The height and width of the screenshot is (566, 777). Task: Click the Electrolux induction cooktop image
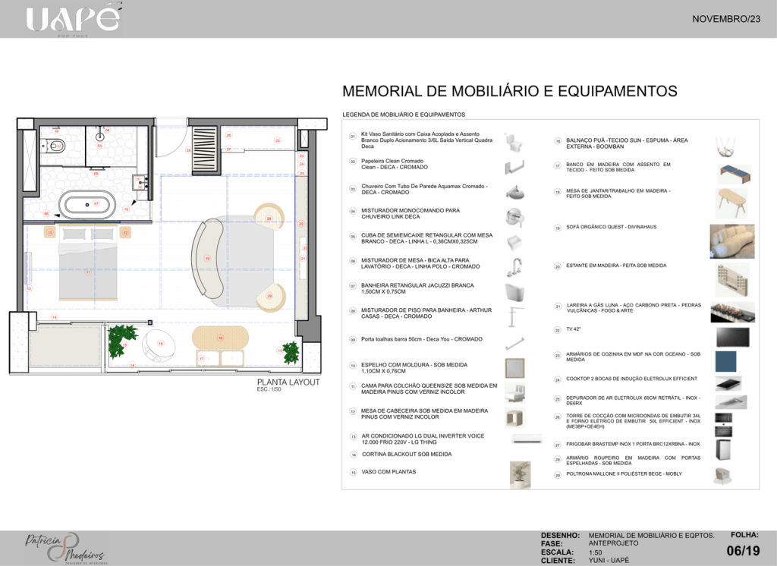coord(728,383)
